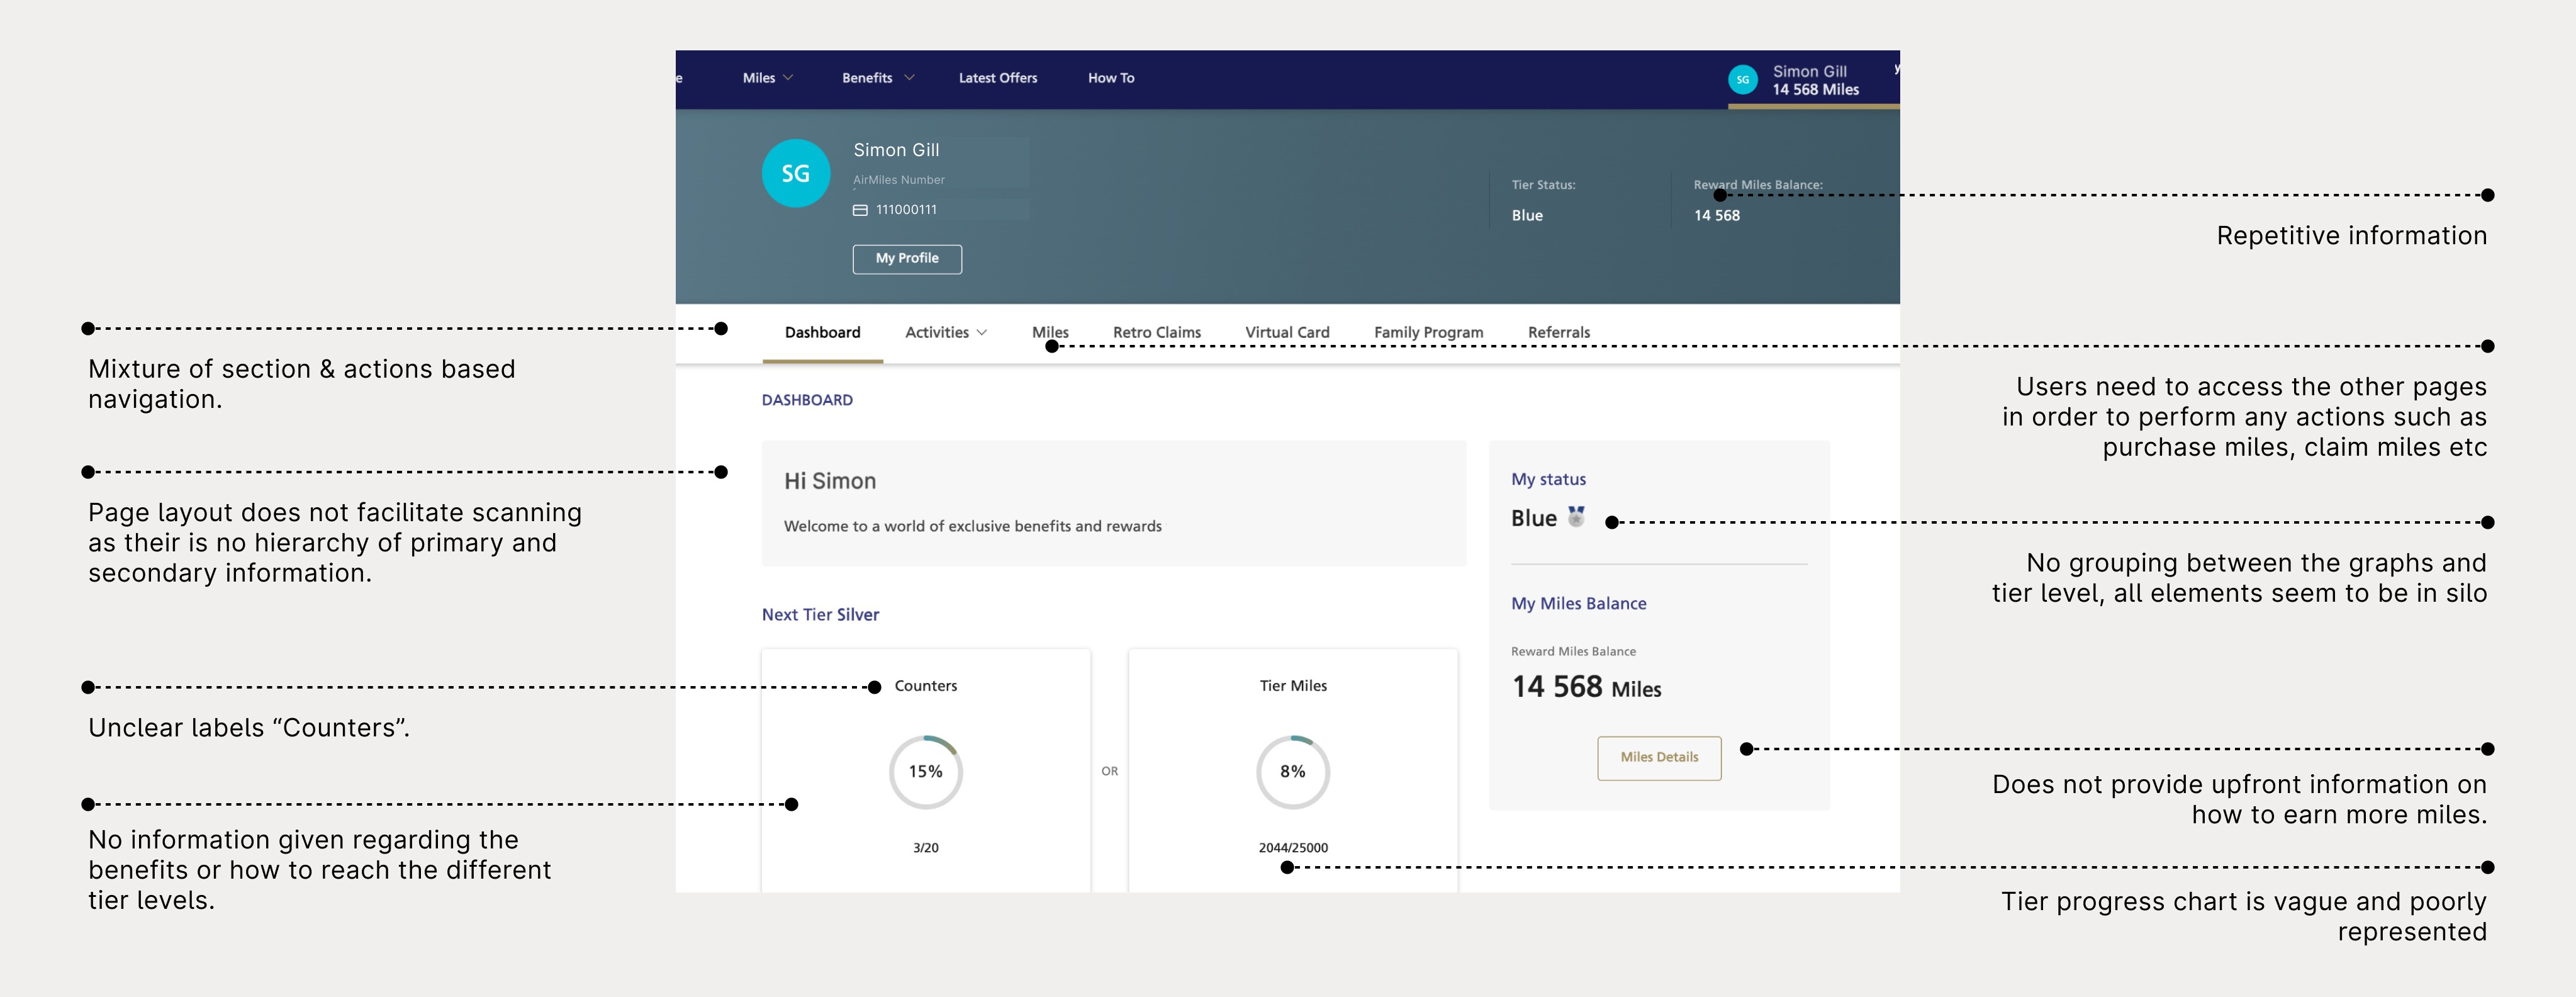Screen dimensions: 2576x997
Task: Click the Hi Simon greeting
Action: click(830, 481)
